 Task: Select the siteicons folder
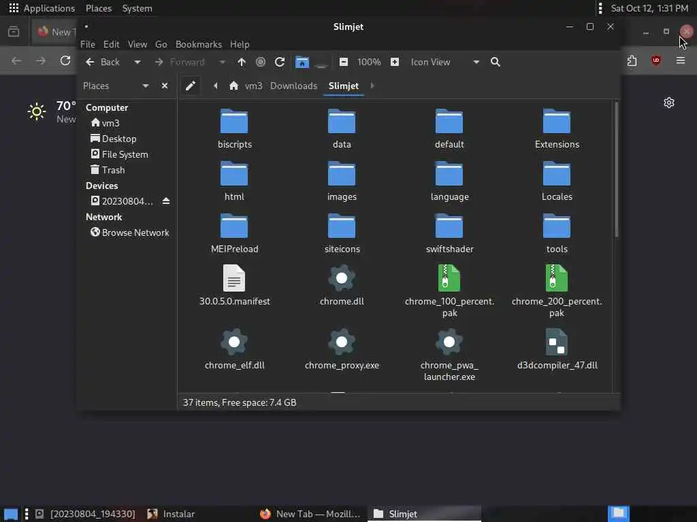point(342,234)
